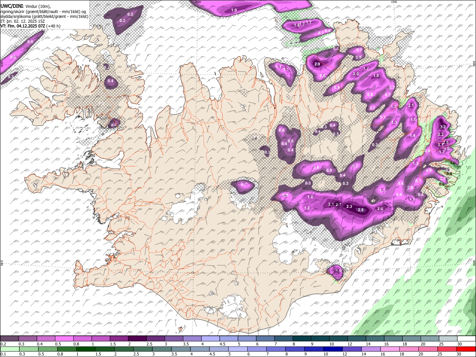Select the 25 light-gray swatch in the top legend row

(x=448, y=339)
